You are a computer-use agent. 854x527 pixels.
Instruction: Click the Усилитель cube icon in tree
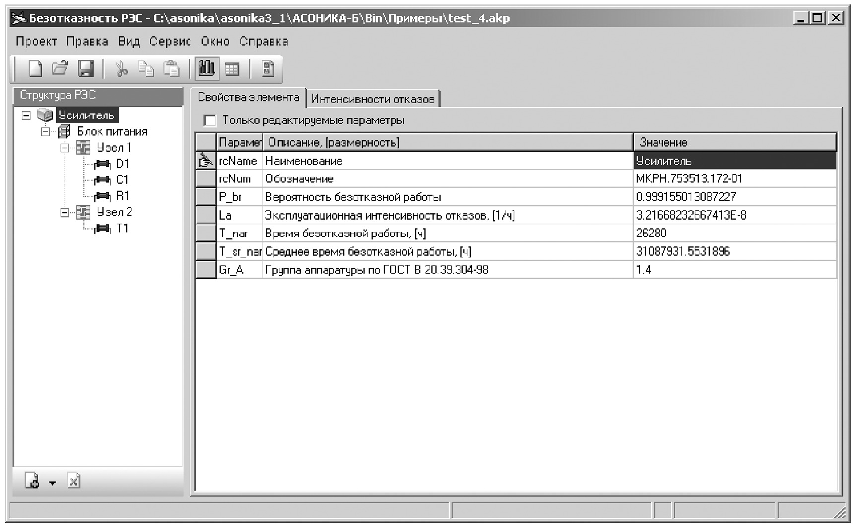point(45,116)
